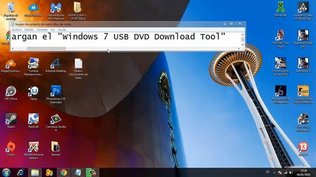This screenshot has height=177, width=316.
Task: Launch TuneUp Mantenimiento desktop shortcut
Action: pos(34,67)
